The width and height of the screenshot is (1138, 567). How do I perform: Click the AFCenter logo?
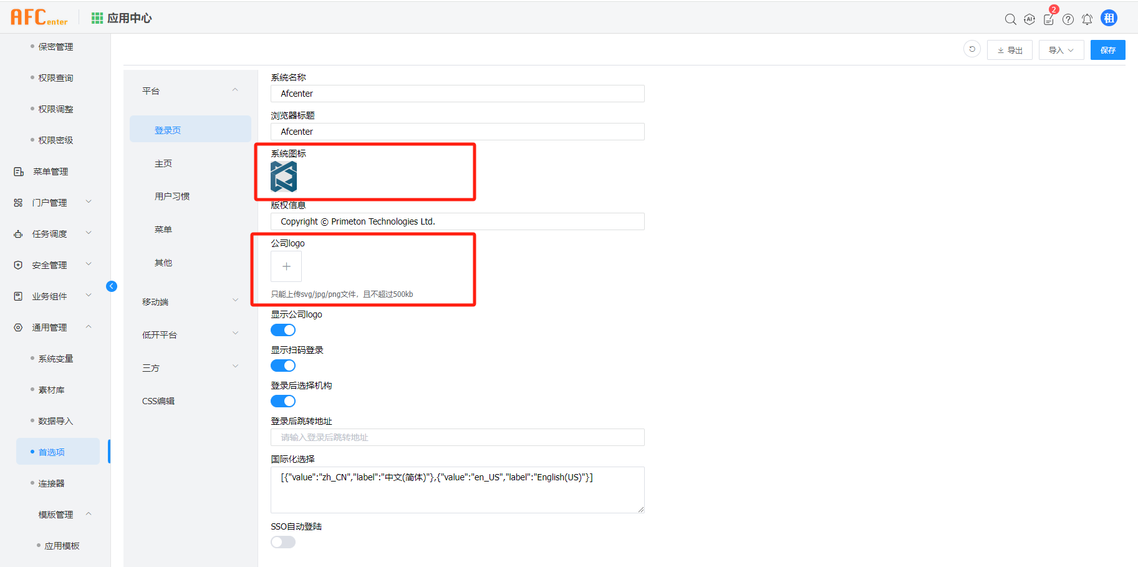pos(39,17)
